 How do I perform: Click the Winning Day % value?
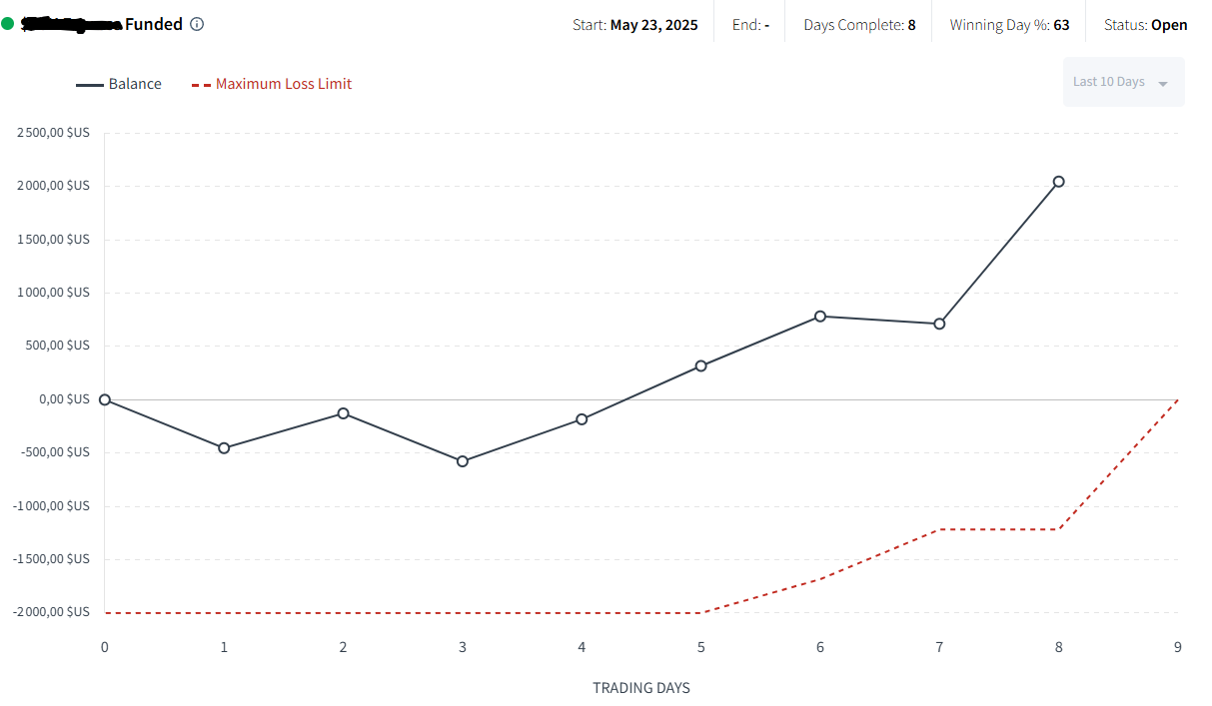1061,25
